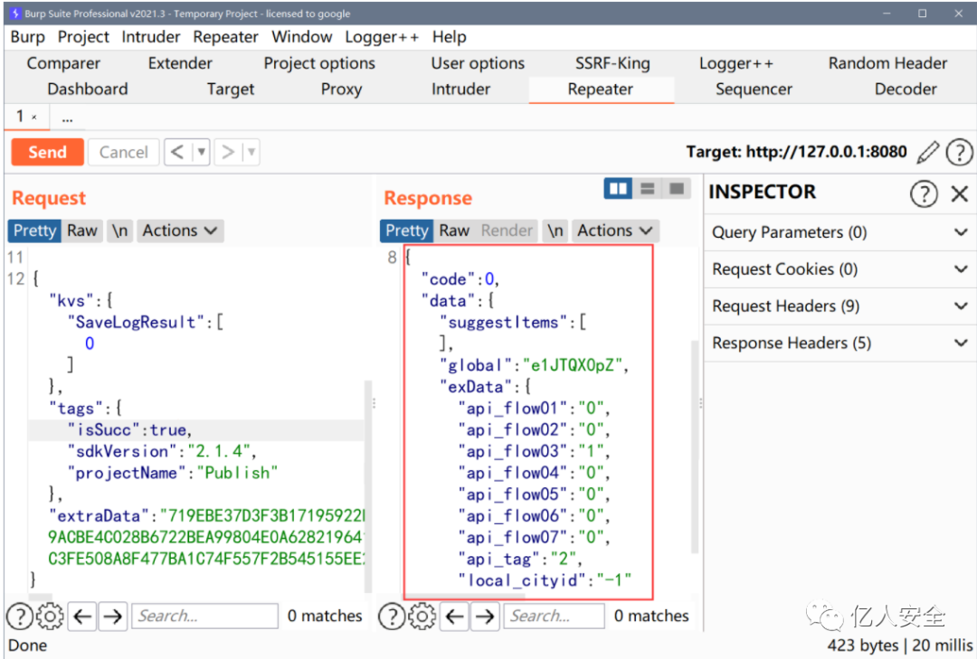This screenshot has width=977, height=659.
Task: Open the Dashboard tab
Action: tap(87, 89)
